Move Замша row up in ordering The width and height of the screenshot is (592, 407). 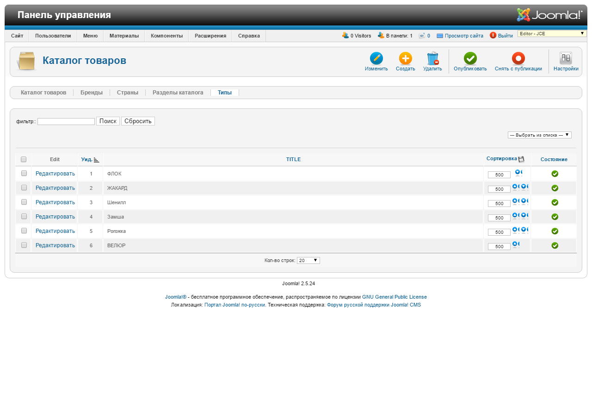pos(515,216)
